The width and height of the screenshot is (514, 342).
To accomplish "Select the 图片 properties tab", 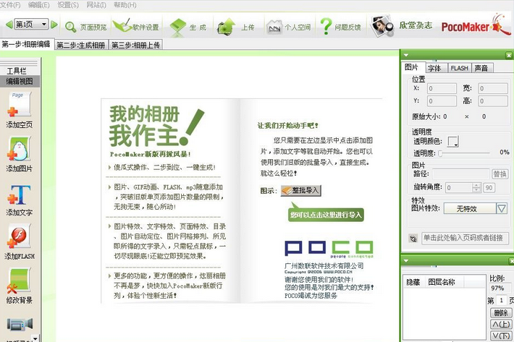I will click(x=413, y=67).
